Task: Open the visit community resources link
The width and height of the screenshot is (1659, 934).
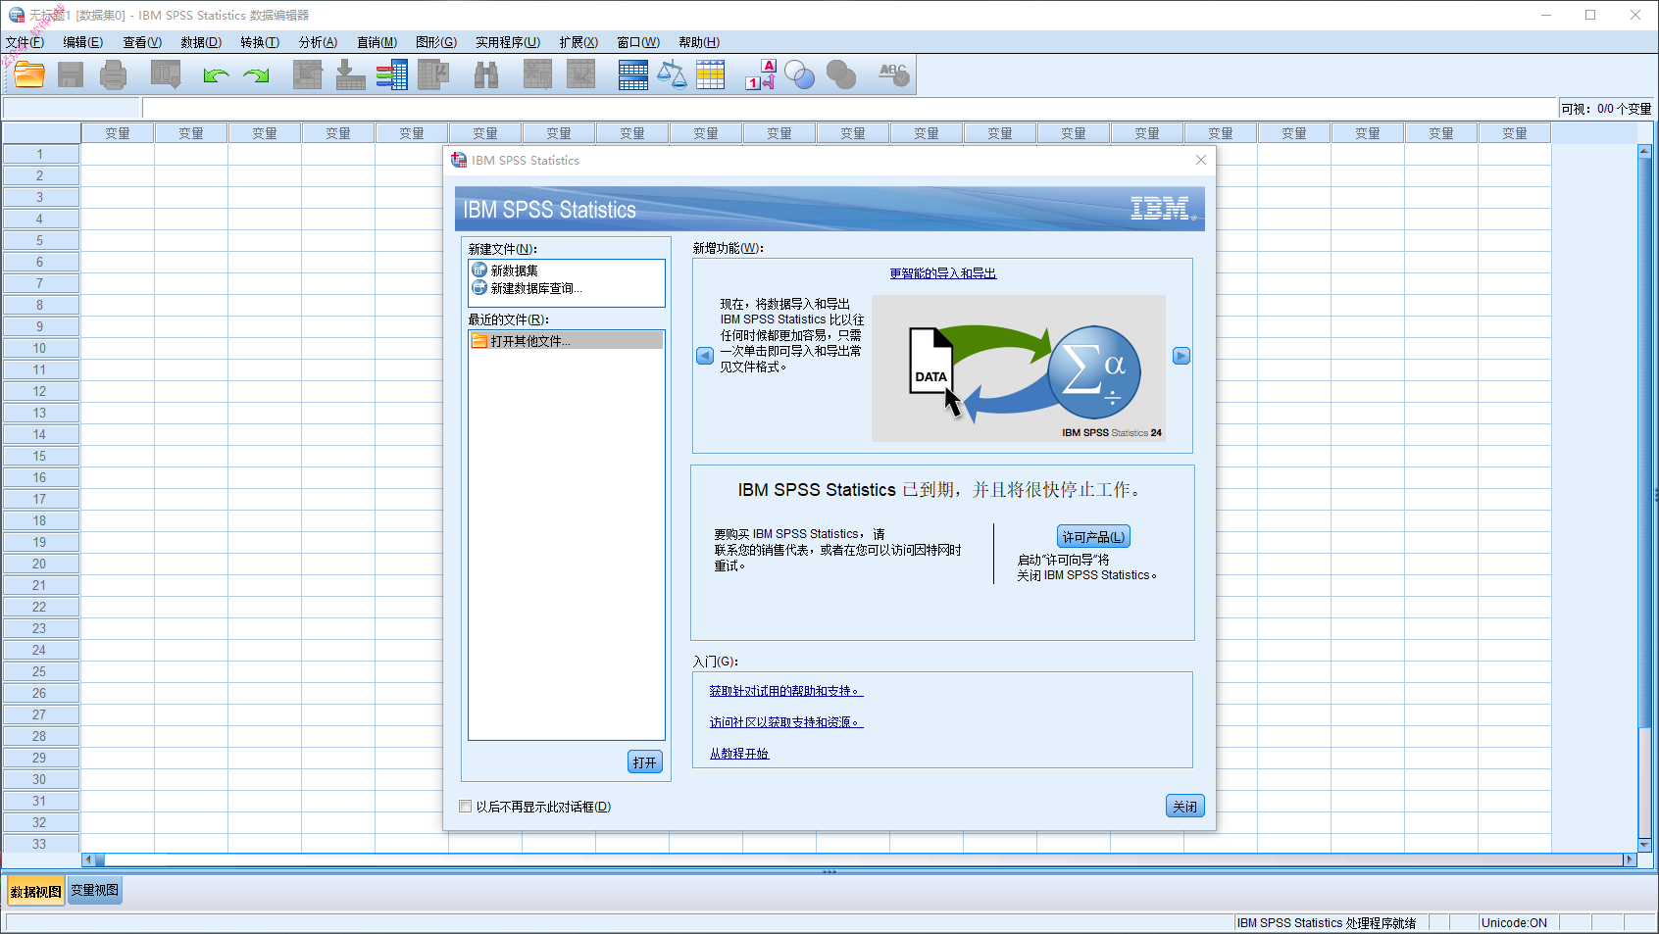Action: tap(786, 722)
